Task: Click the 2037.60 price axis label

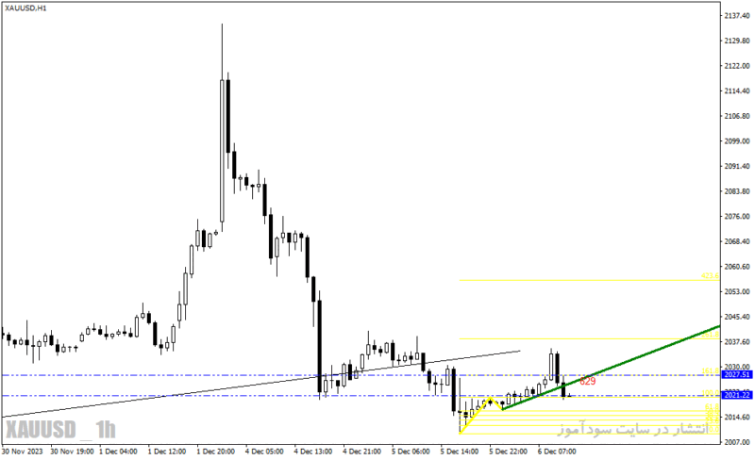Action: pyautogui.click(x=737, y=341)
